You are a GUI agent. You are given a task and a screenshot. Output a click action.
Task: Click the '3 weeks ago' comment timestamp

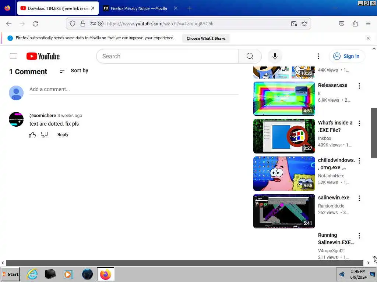(70, 116)
